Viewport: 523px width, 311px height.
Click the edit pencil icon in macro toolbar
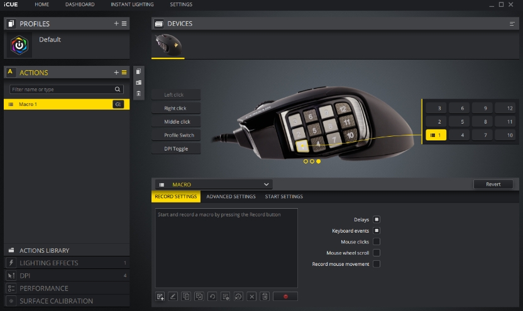173,297
